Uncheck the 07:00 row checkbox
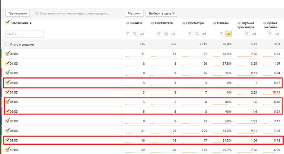Viewport: 284px width, 154px height. pos(7,121)
